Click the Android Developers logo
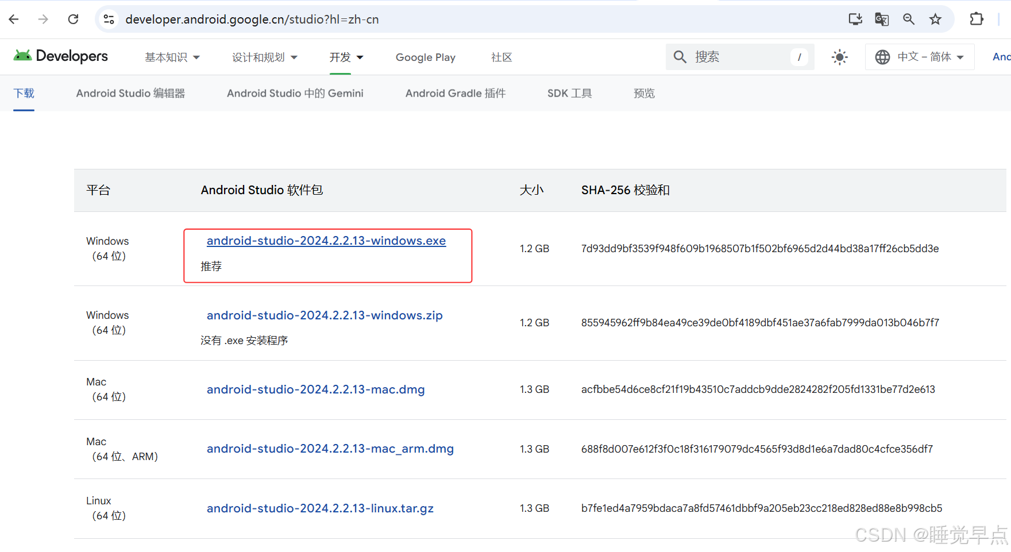This screenshot has height=552, width=1011. click(60, 56)
